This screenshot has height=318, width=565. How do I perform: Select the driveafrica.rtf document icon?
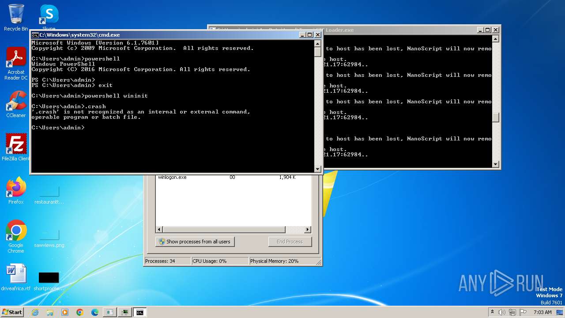(x=16, y=277)
